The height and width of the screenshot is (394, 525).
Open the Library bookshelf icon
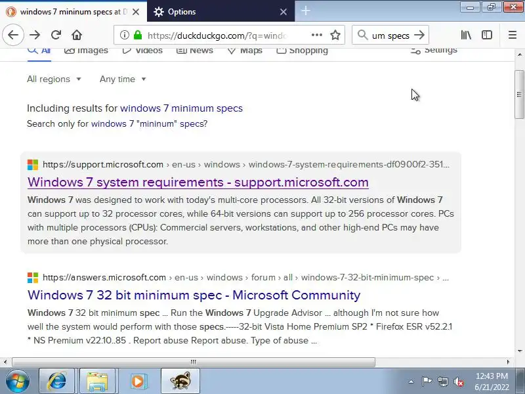tap(466, 35)
